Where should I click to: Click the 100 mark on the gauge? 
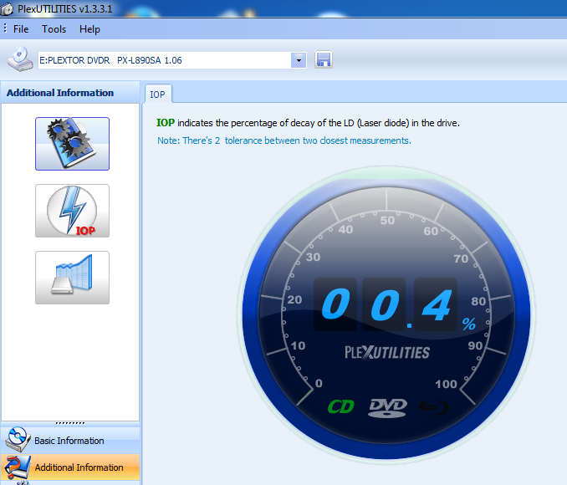(x=446, y=384)
